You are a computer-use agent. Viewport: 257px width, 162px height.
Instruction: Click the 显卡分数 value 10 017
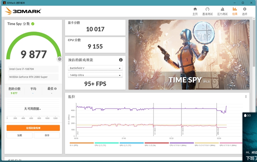95,29
